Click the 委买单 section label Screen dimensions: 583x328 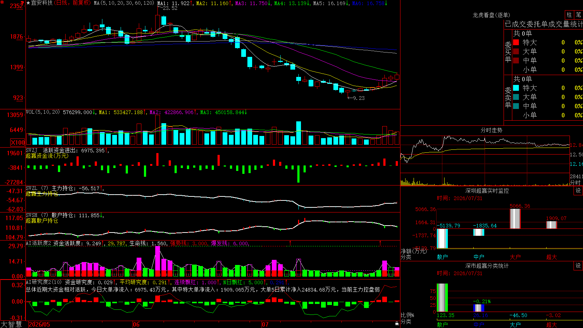(508, 52)
